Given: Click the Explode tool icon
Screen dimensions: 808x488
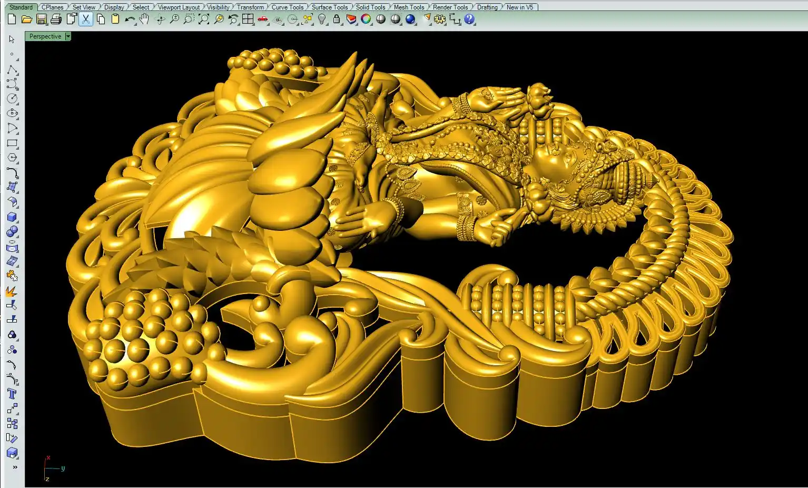Looking at the screenshot, I should tap(12, 290).
